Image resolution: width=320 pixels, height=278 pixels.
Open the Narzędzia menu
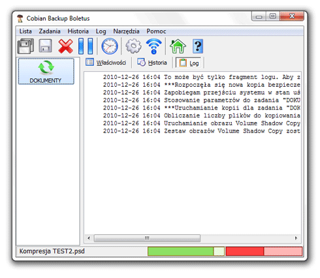coord(126,31)
